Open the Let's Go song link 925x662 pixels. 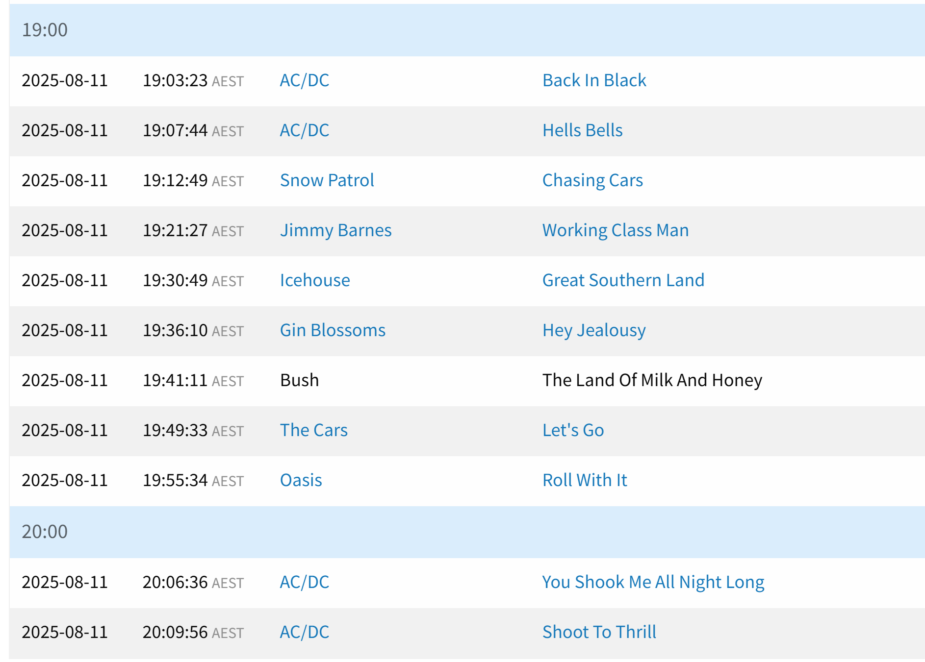[573, 430]
